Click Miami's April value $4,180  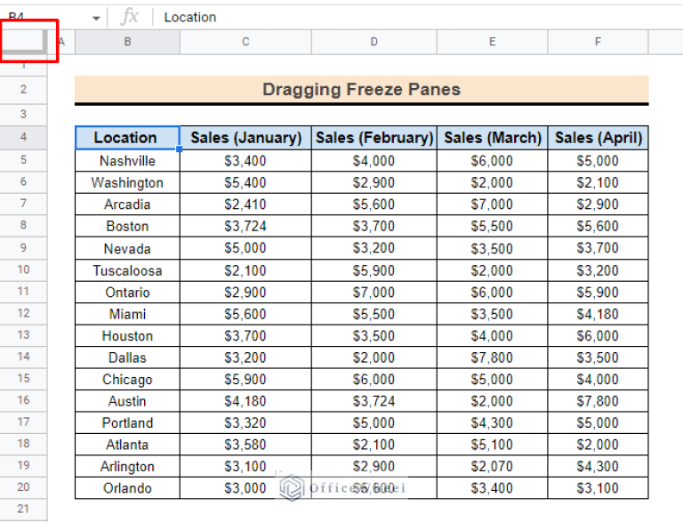point(598,314)
